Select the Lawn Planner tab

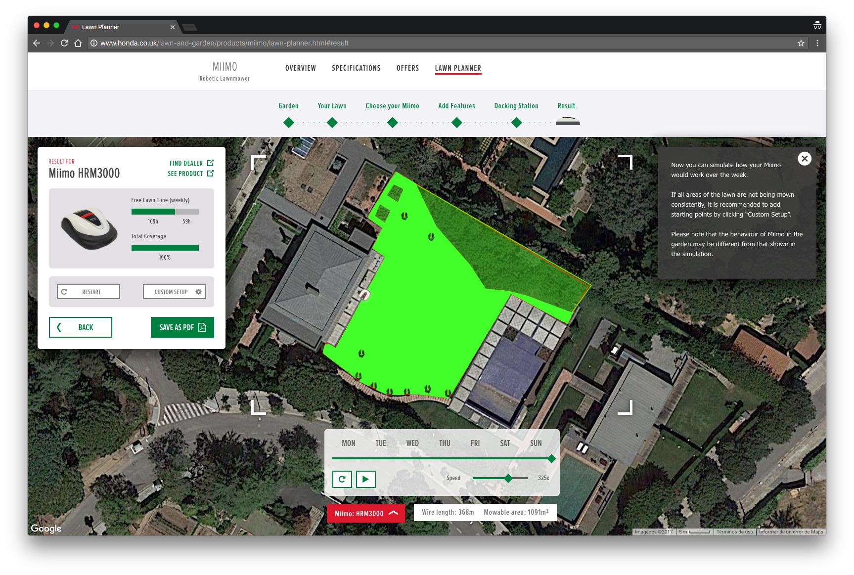[458, 68]
